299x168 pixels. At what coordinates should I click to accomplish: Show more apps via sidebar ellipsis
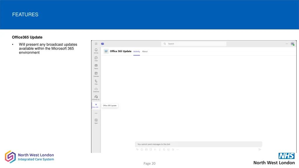pyautogui.click(x=96, y=113)
